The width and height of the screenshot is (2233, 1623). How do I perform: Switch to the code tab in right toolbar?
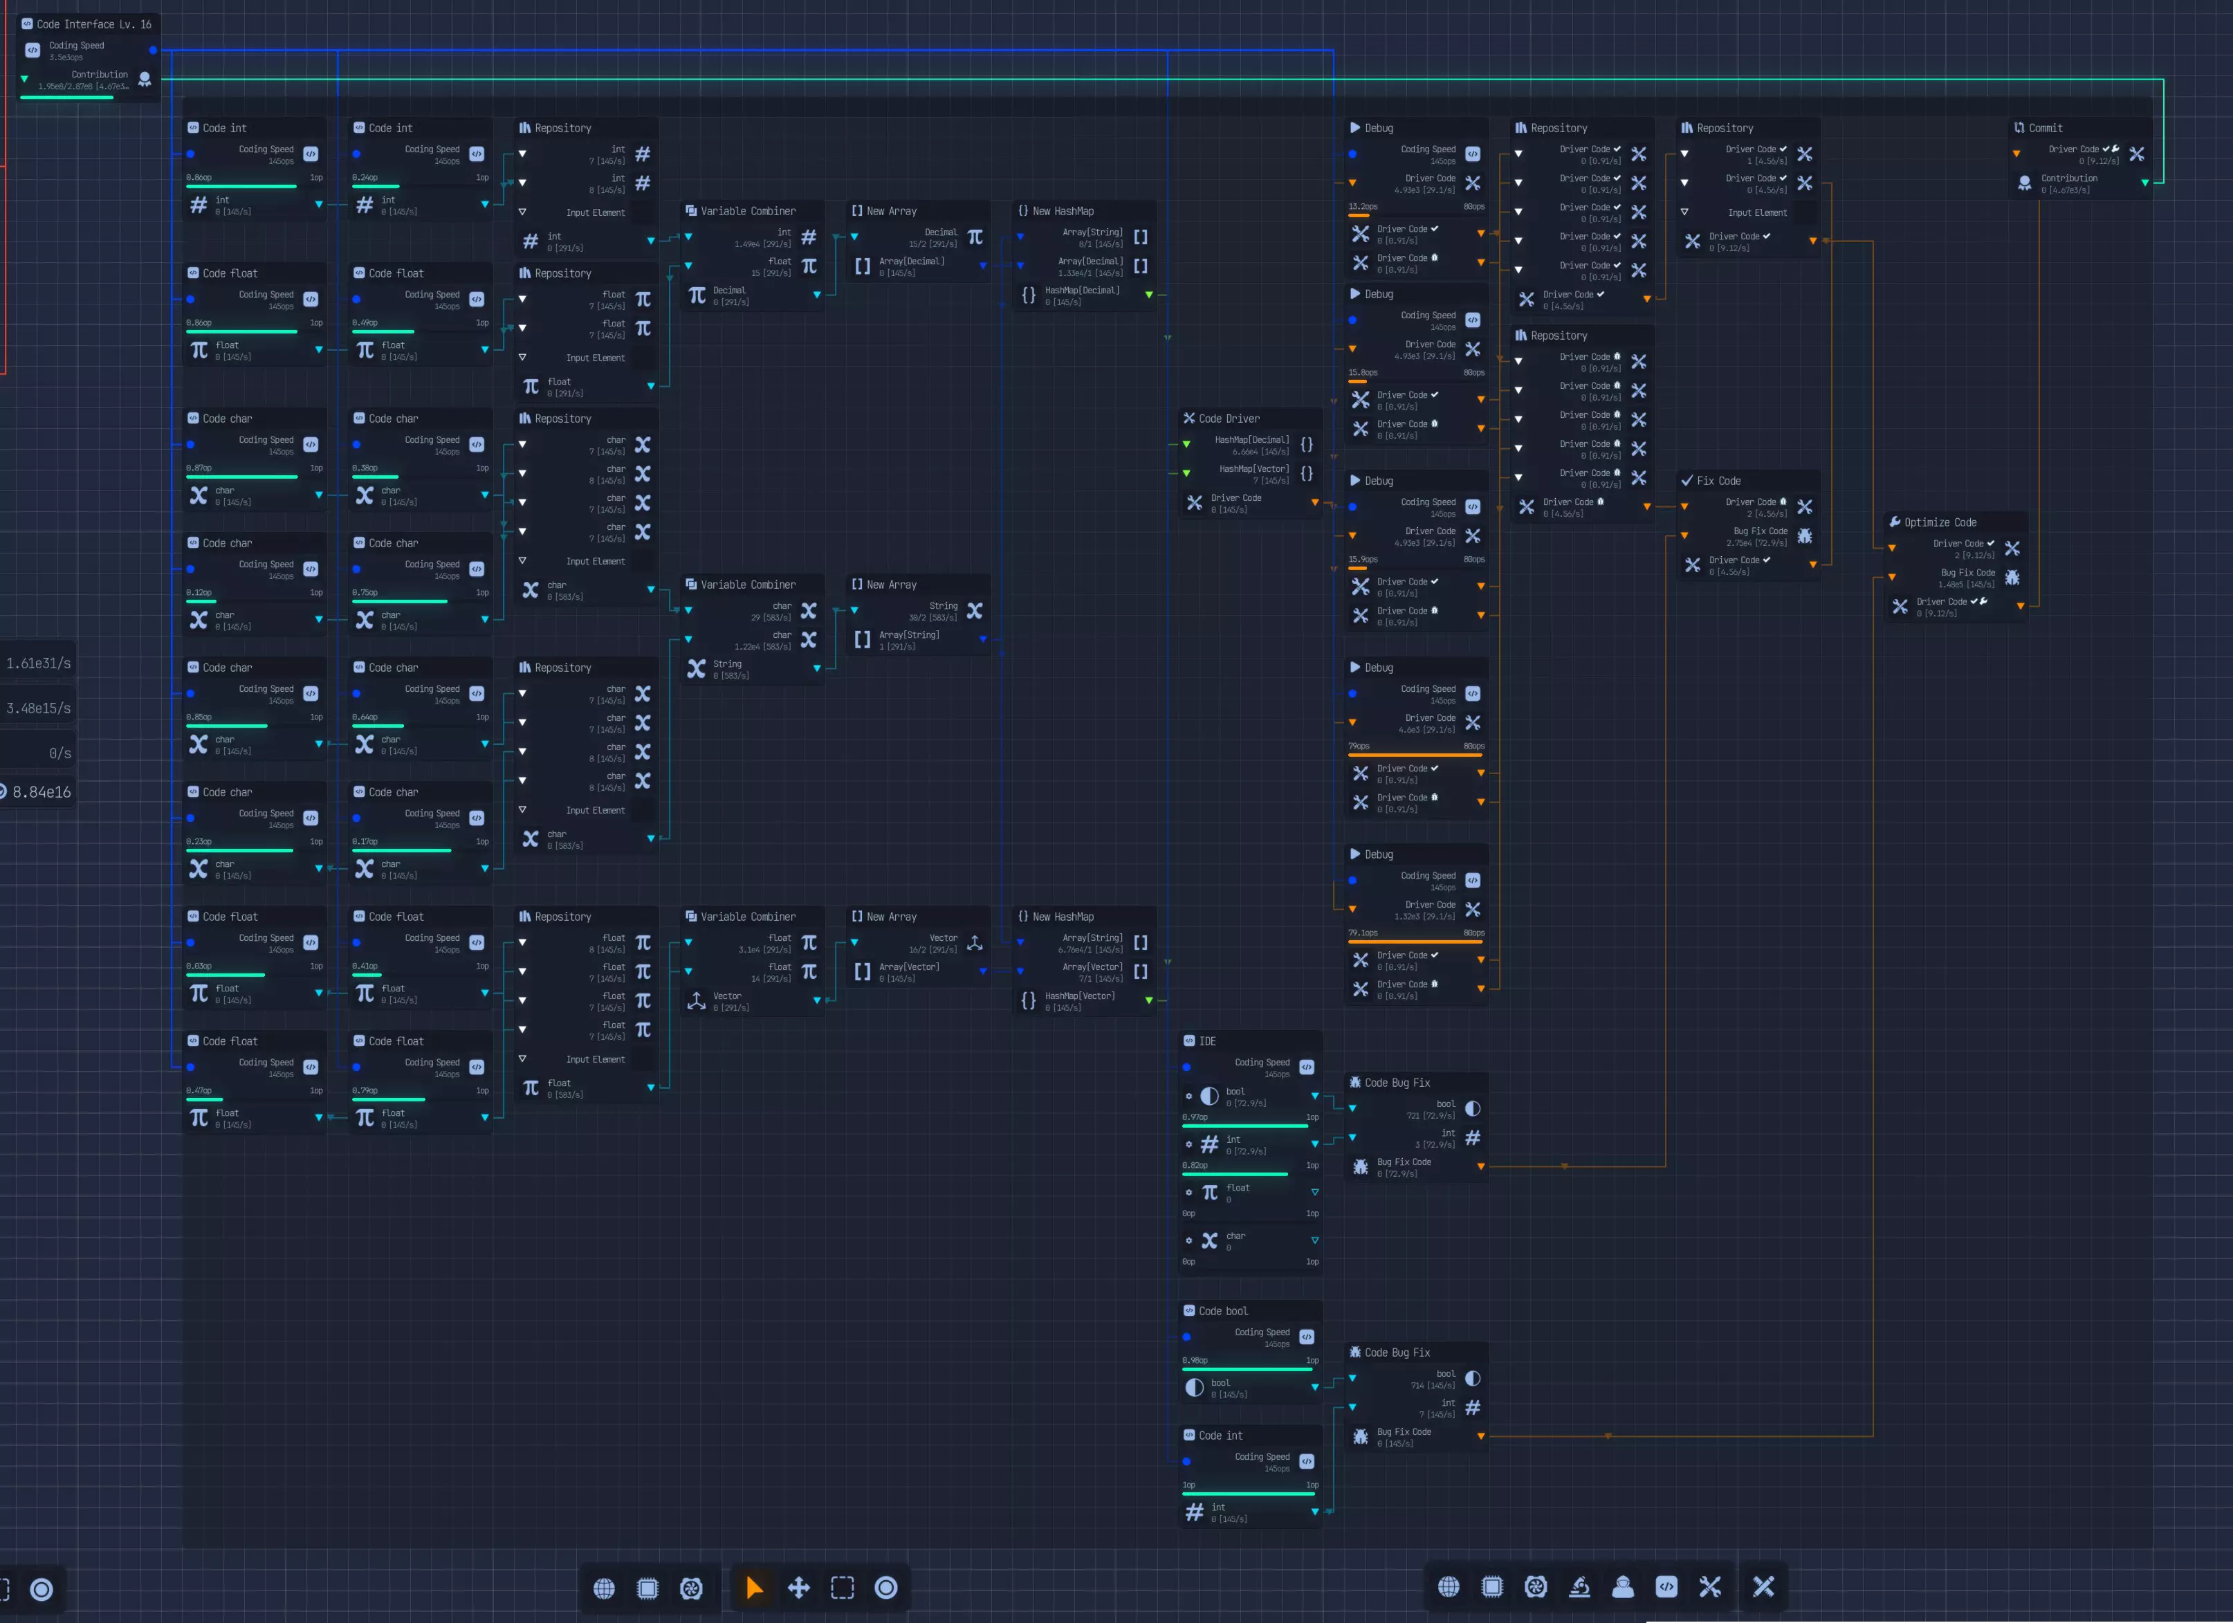click(x=1666, y=1586)
